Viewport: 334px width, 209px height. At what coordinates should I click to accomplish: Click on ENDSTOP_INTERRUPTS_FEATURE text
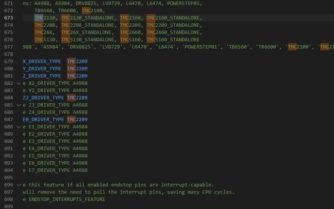coord(67,199)
